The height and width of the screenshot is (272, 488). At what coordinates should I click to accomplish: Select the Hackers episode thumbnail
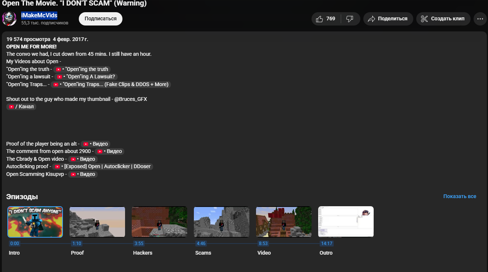tap(159, 222)
